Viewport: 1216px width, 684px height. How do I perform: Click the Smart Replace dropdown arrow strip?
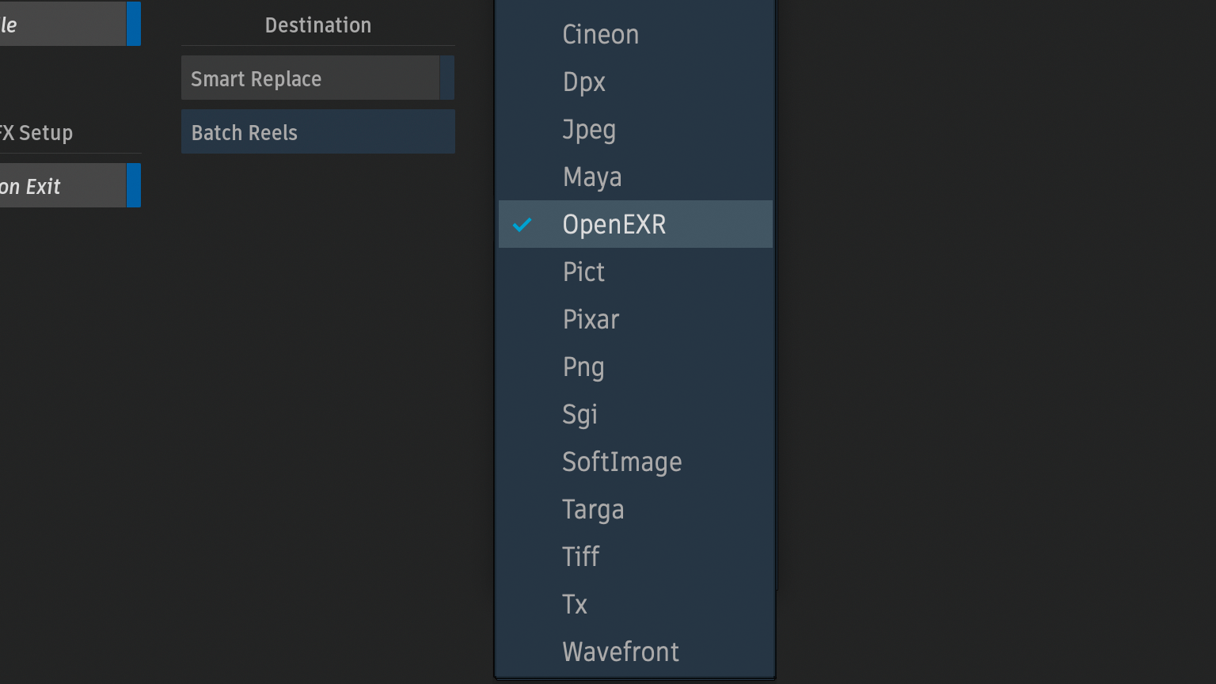[x=447, y=78]
